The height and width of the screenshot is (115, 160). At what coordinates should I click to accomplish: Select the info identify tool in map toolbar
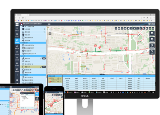click(116, 28)
